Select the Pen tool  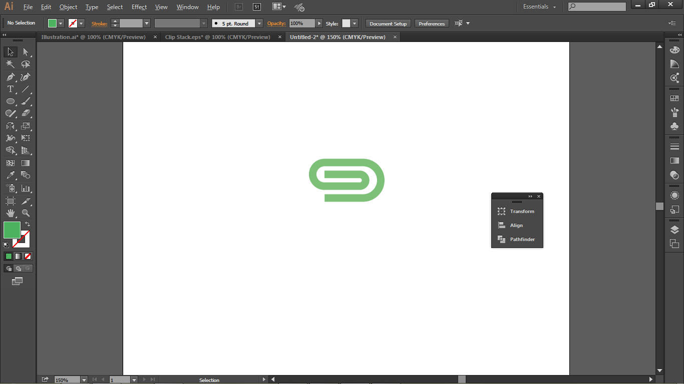click(10, 77)
